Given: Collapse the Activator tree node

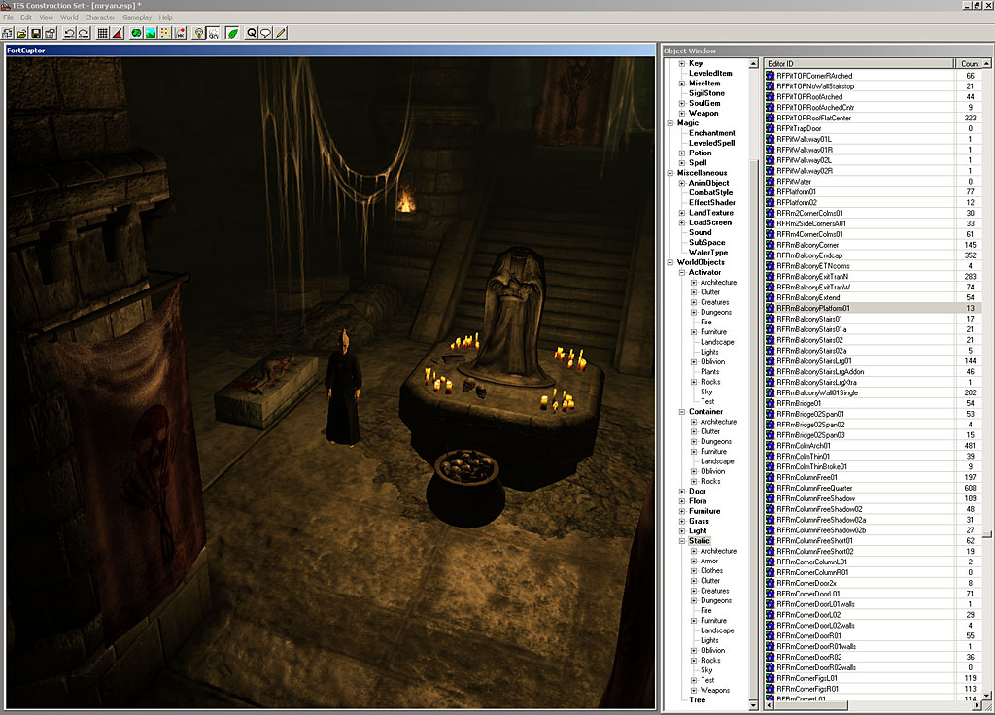Looking at the screenshot, I should point(682,272).
